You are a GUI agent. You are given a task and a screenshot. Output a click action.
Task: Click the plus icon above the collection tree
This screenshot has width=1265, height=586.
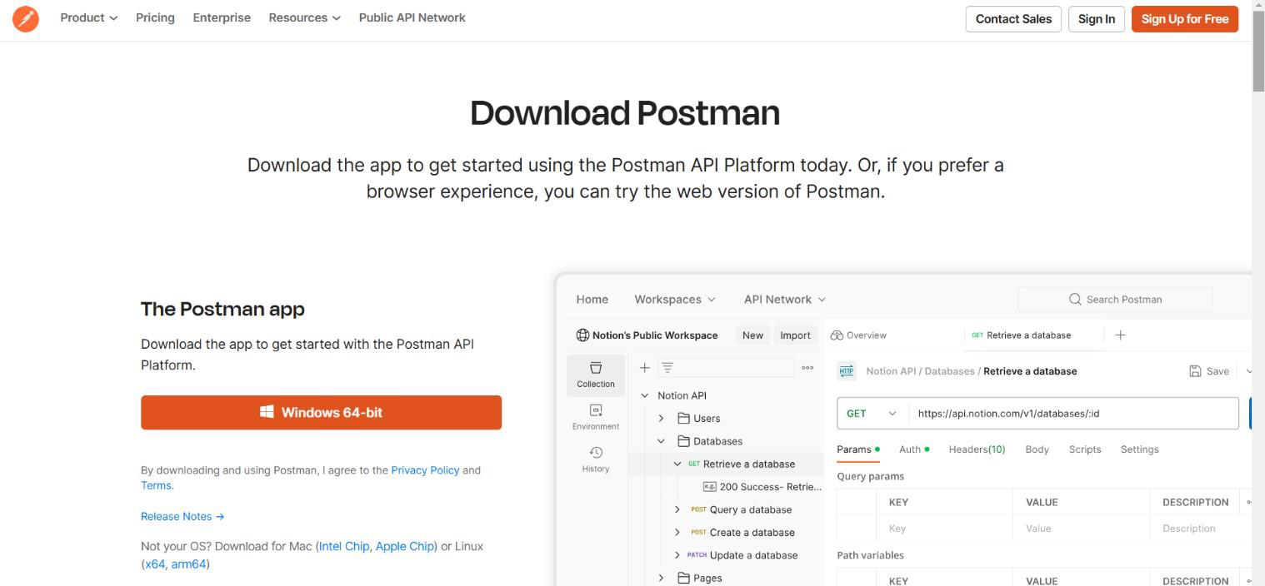tap(644, 367)
